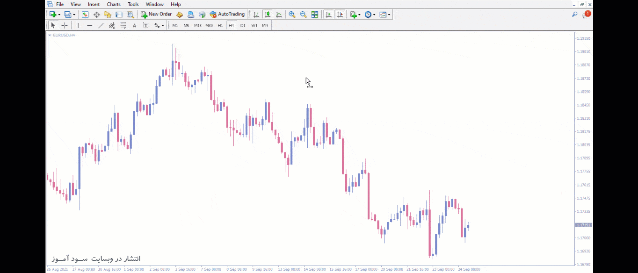Click the MetaTrader application icon beside File

click(x=50, y=4)
